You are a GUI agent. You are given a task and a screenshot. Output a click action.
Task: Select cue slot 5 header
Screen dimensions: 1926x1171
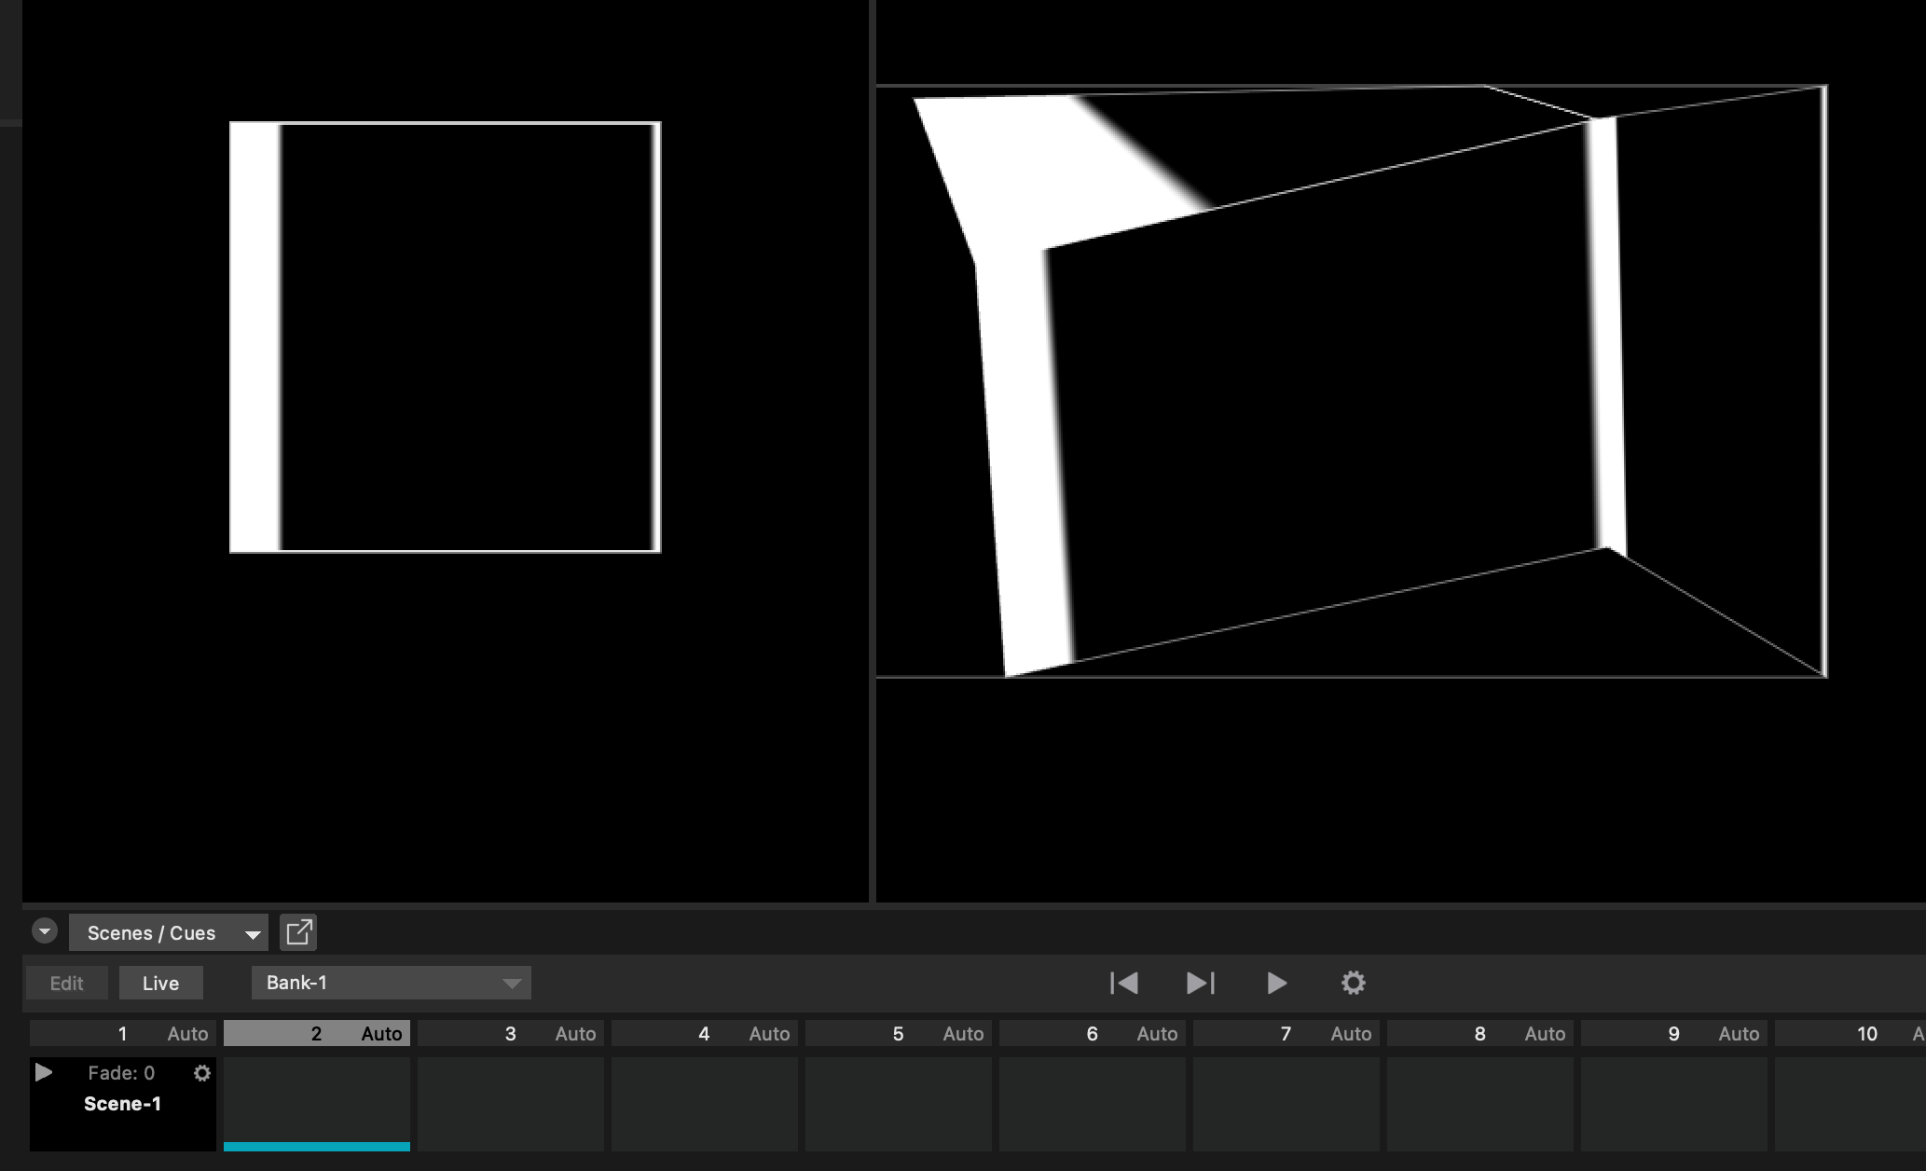click(x=898, y=1033)
